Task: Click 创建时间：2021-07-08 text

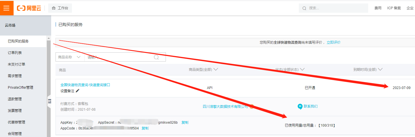Action: pyautogui.click(x=78, y=110)
